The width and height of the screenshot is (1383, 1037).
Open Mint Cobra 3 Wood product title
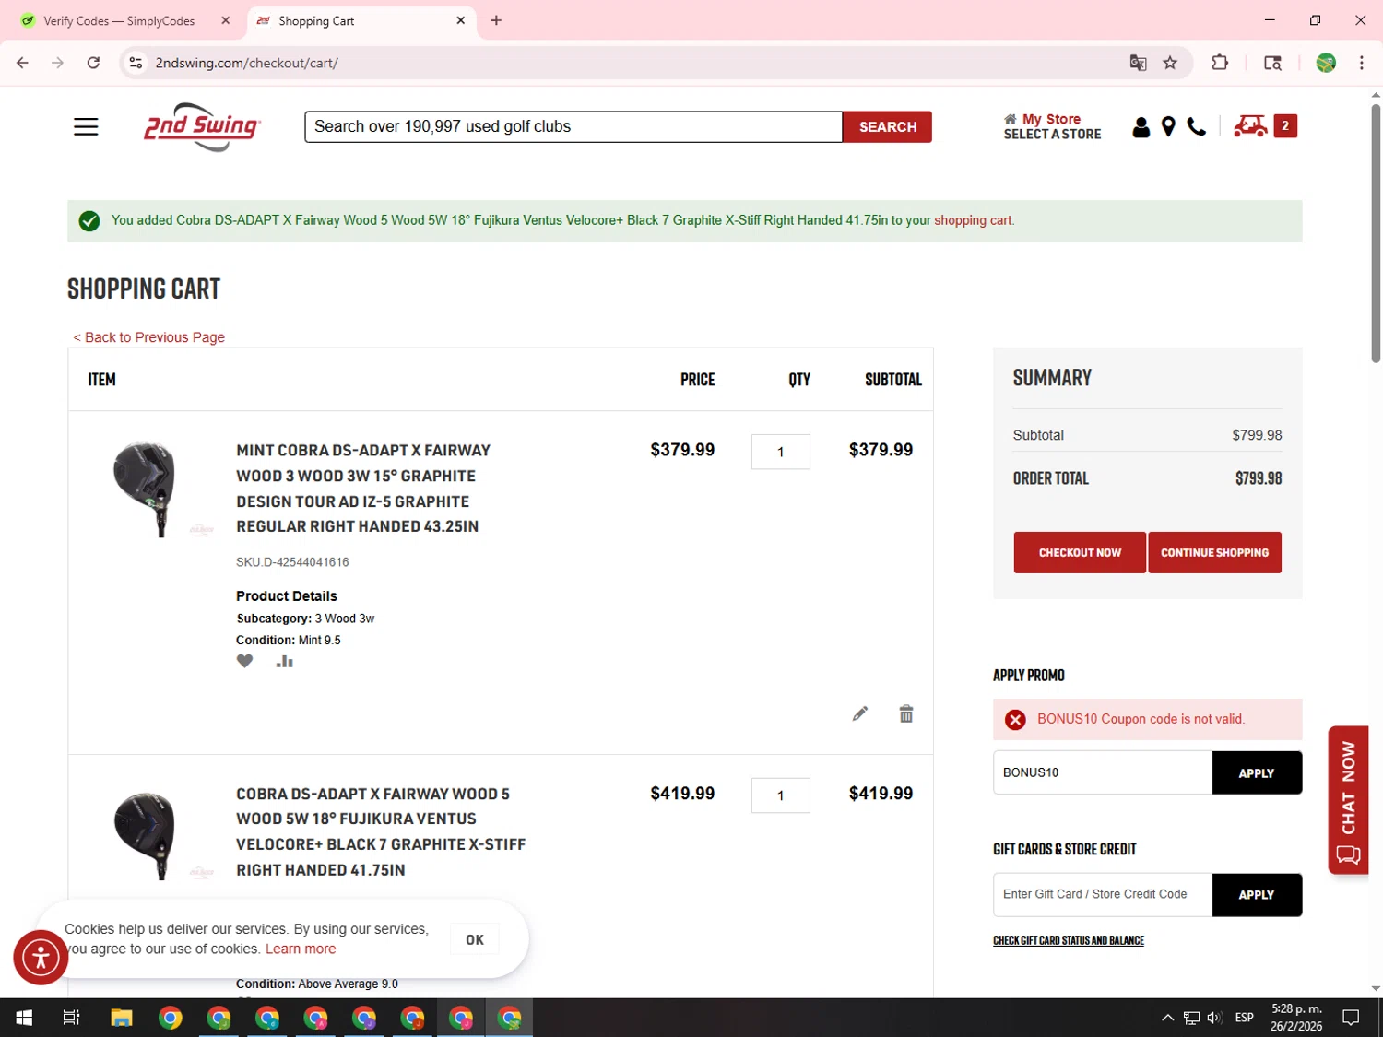tap(363, 489)
